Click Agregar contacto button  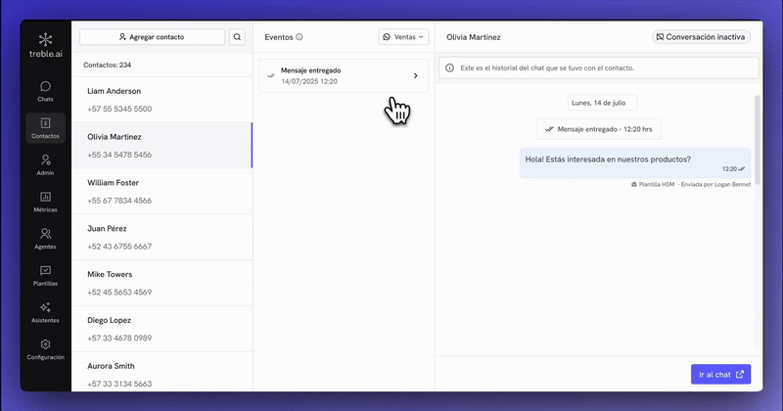point(153,37)
